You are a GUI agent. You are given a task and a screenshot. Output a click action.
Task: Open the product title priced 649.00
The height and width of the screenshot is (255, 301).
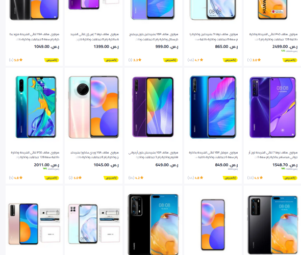click(153, 155)
